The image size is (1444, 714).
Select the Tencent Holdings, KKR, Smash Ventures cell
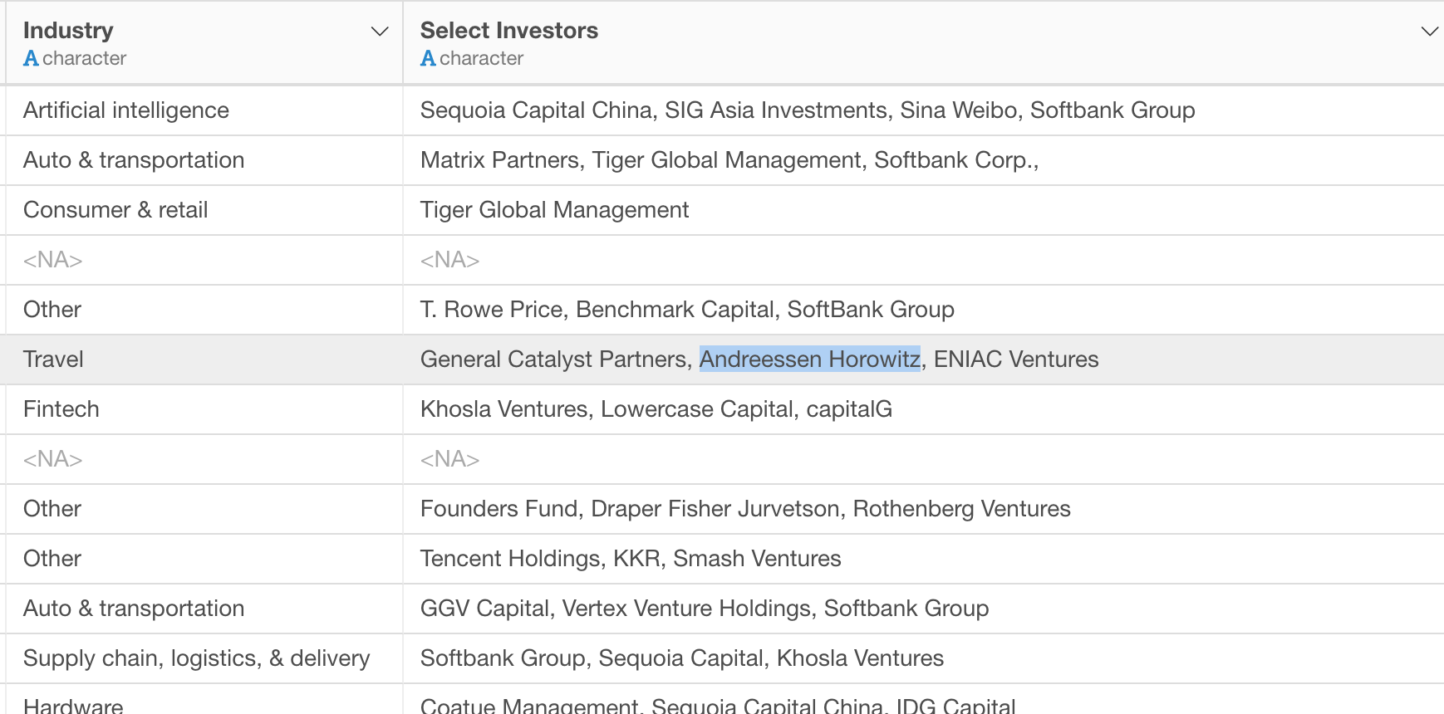(x=924, y=559)
